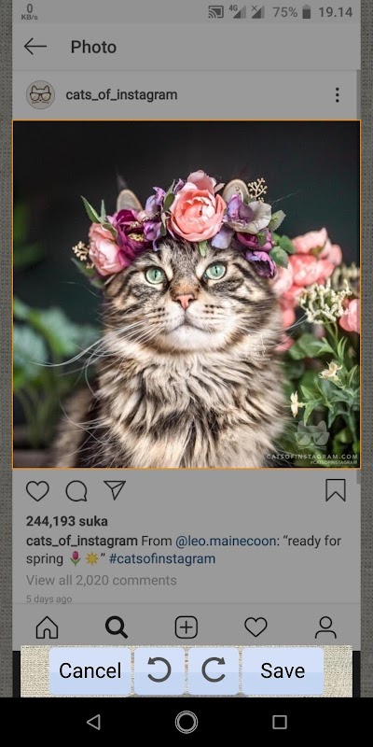Bookmark the post with save icon
The image size is (373, 747).
pos(336,490)
